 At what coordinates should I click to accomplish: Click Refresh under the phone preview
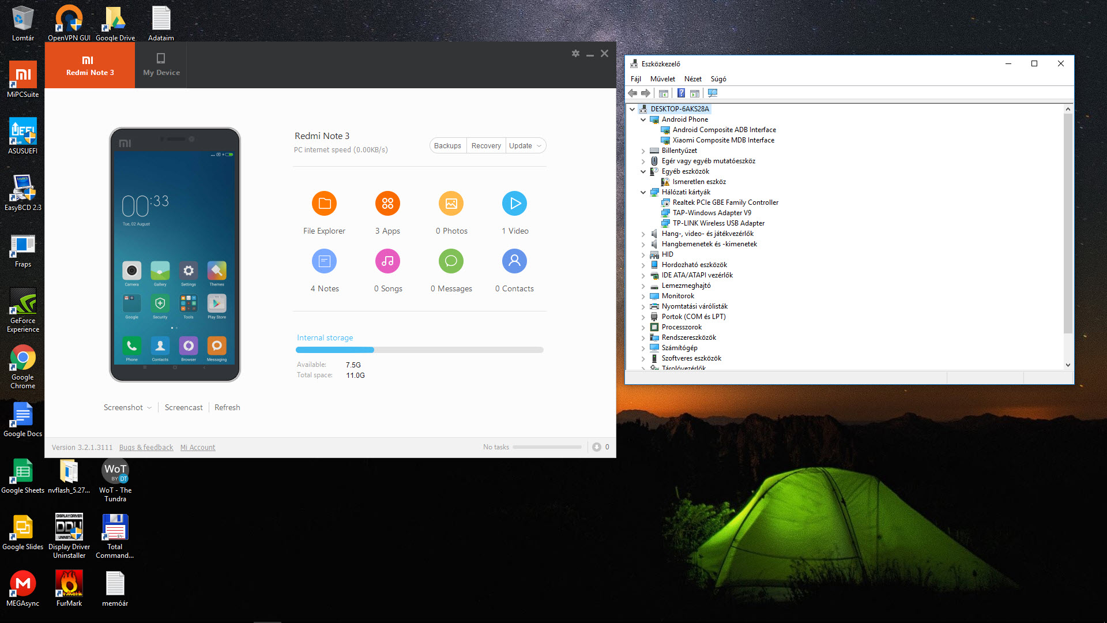pos(227,407)
